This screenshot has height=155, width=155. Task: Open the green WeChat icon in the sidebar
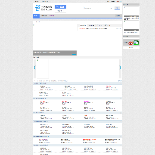[136, 43]
